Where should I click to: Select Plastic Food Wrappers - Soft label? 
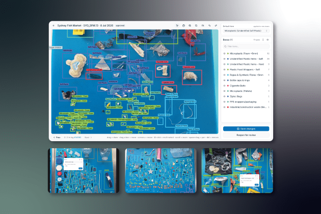[245, 70]
